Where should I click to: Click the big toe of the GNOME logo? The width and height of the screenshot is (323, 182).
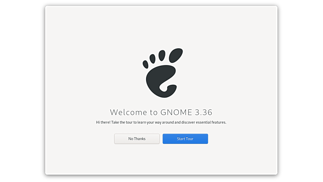tap(176, 56)
